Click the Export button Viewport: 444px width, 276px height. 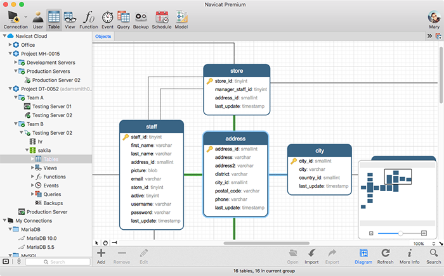point(332,256)
